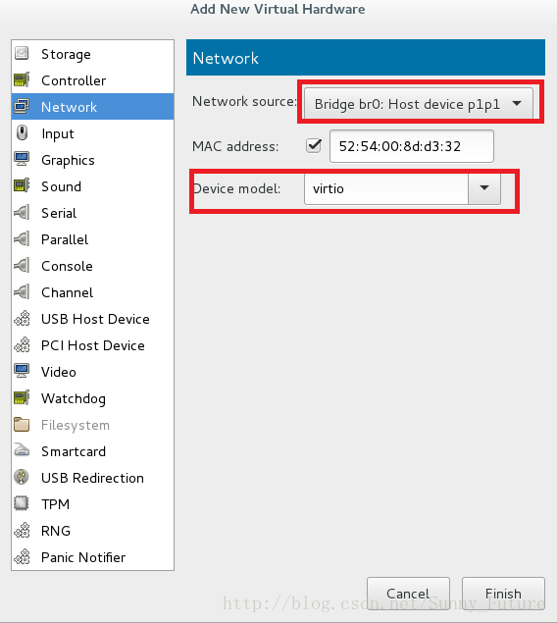This screenshot has height=623, width=557.
Task: Open the Network source dropdown
Action: (419, 104)
